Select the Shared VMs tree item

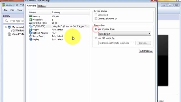[x=18, y=34]
